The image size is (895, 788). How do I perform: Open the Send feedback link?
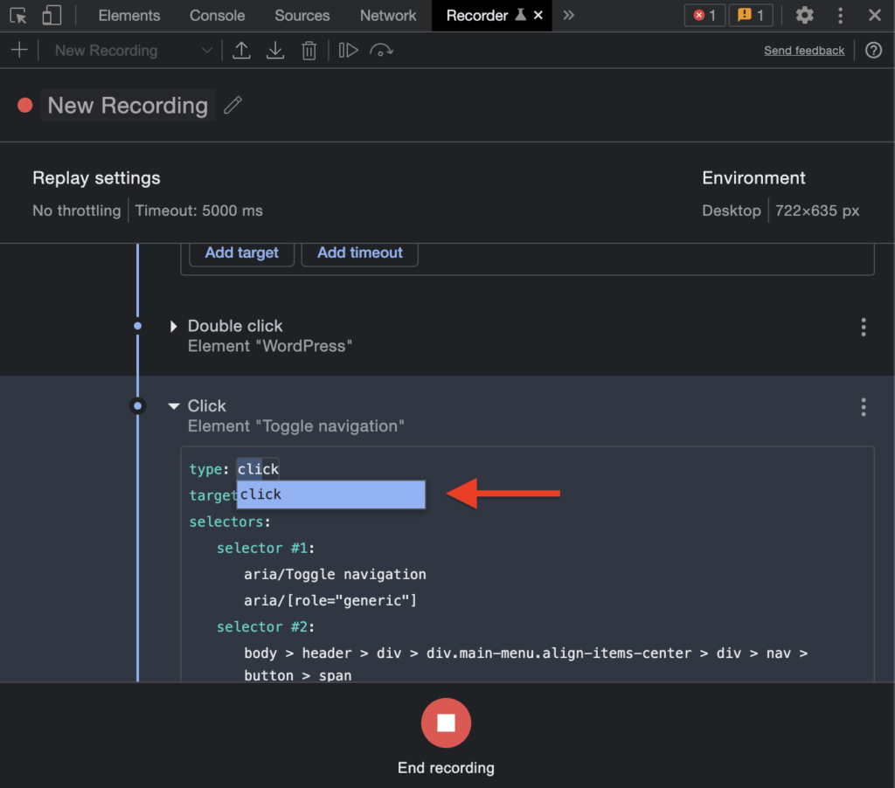pos(803,50)
